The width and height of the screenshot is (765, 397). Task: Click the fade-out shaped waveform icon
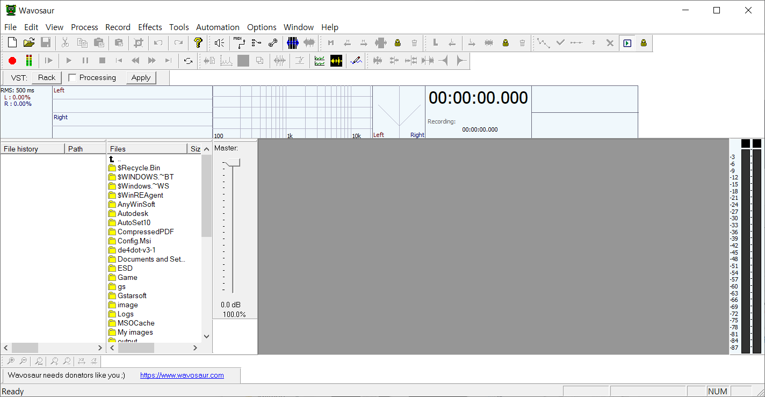461,61
